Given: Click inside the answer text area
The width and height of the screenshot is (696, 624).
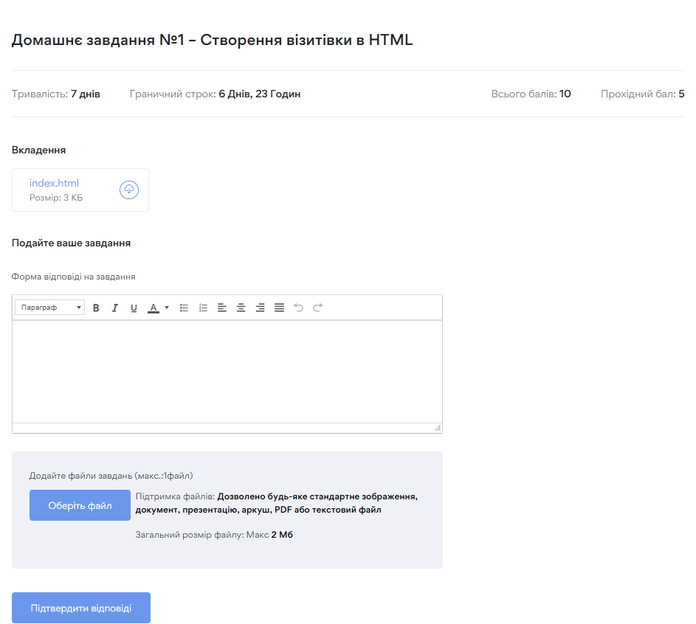Looking at the screenshot, I should [x=227, y=371].
